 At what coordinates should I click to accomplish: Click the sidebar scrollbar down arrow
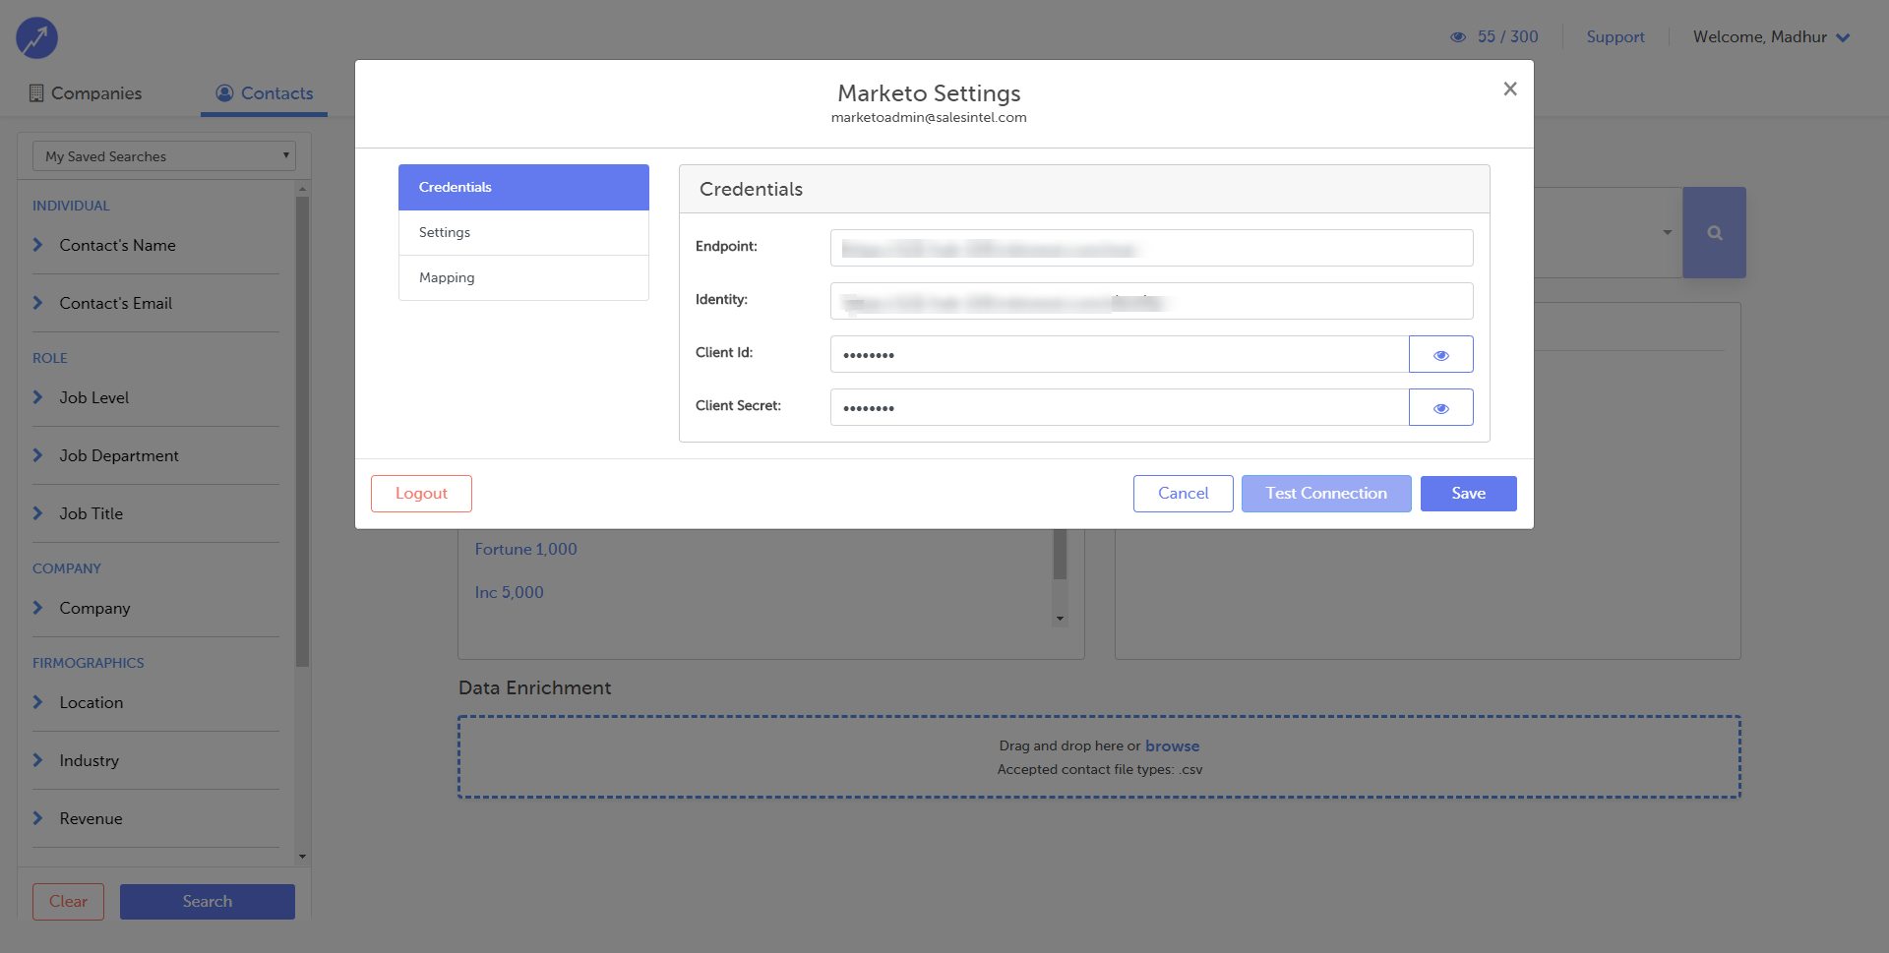[x=302, y=857]
